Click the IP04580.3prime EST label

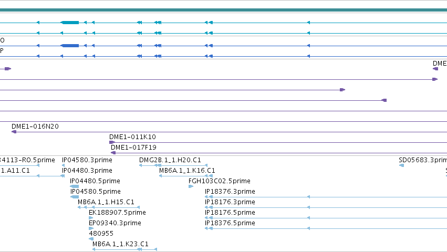point(87,160)
